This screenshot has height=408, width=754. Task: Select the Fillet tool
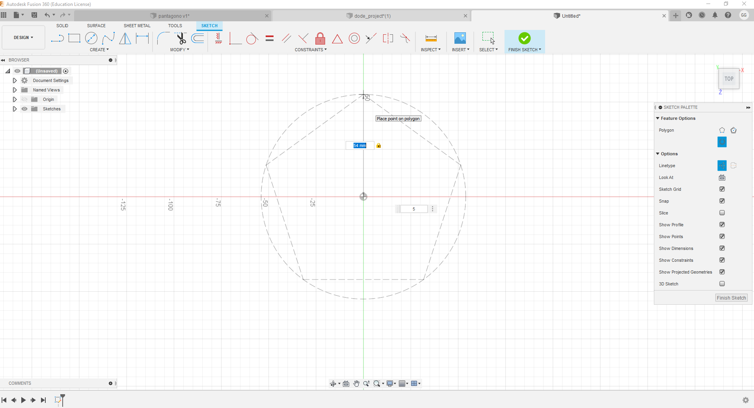(163, 38)
